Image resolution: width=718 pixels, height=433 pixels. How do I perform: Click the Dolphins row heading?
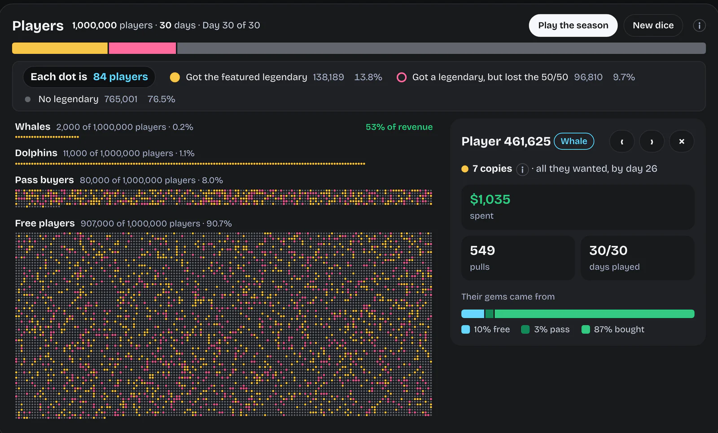tap(36, 153)
